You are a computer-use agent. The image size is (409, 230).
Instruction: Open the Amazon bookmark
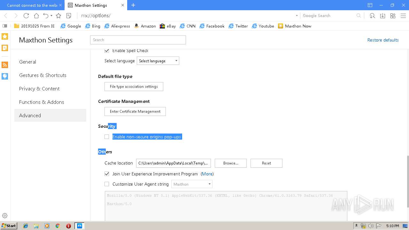click(x=145, y=26)
